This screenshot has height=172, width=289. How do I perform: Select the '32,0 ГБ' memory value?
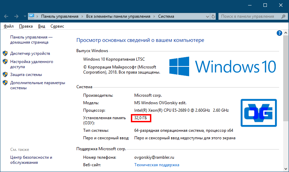pos(140,118)
